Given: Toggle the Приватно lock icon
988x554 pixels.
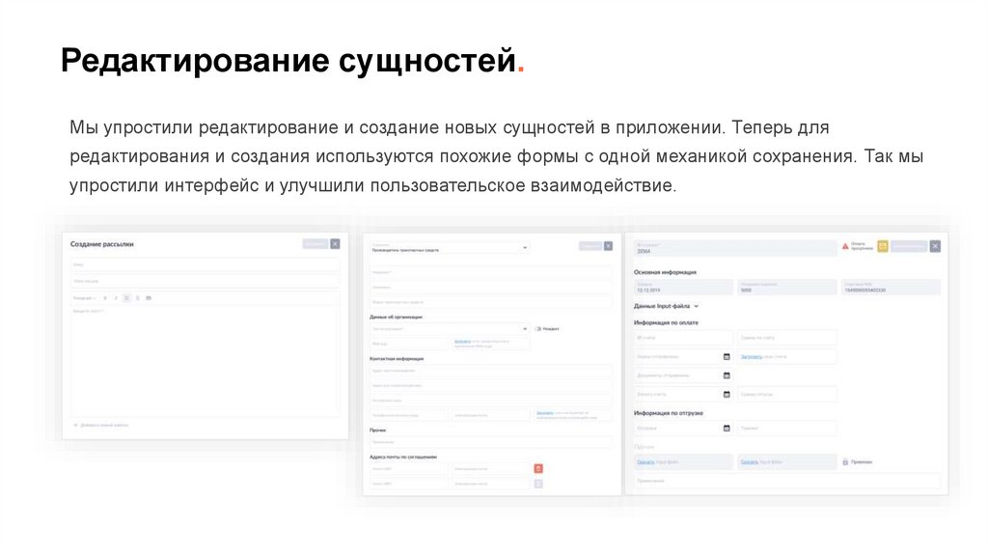Looking at the screenshot, I should click(x=845, y=462).
